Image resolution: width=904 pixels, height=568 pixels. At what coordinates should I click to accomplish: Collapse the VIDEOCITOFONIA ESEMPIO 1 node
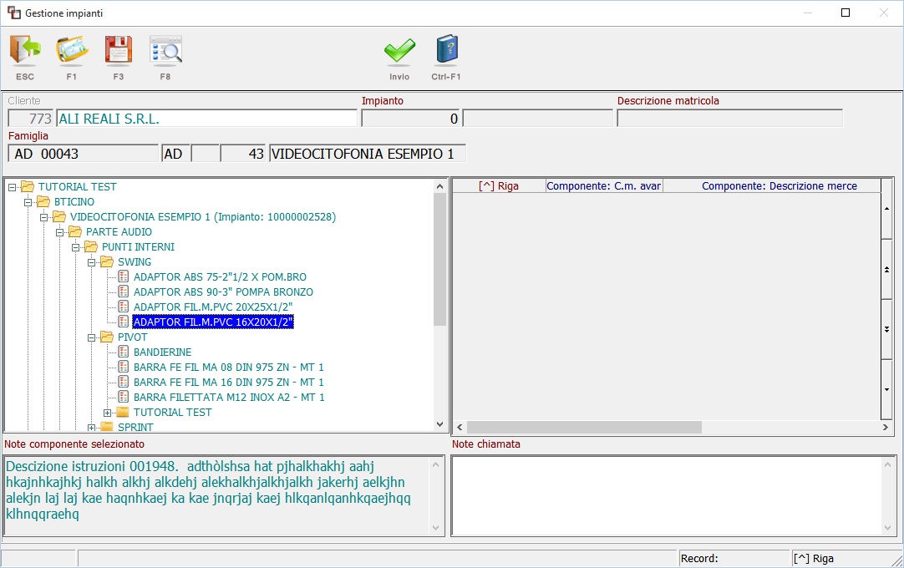(x=43, y=217)
